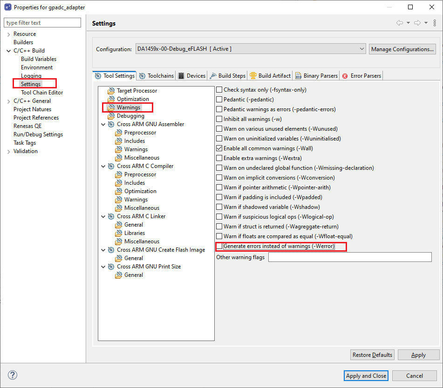Click the Cross ARM GNU Assembler tool icon
The width and height of the screenshot is (443, 388).
coord(111,124)
